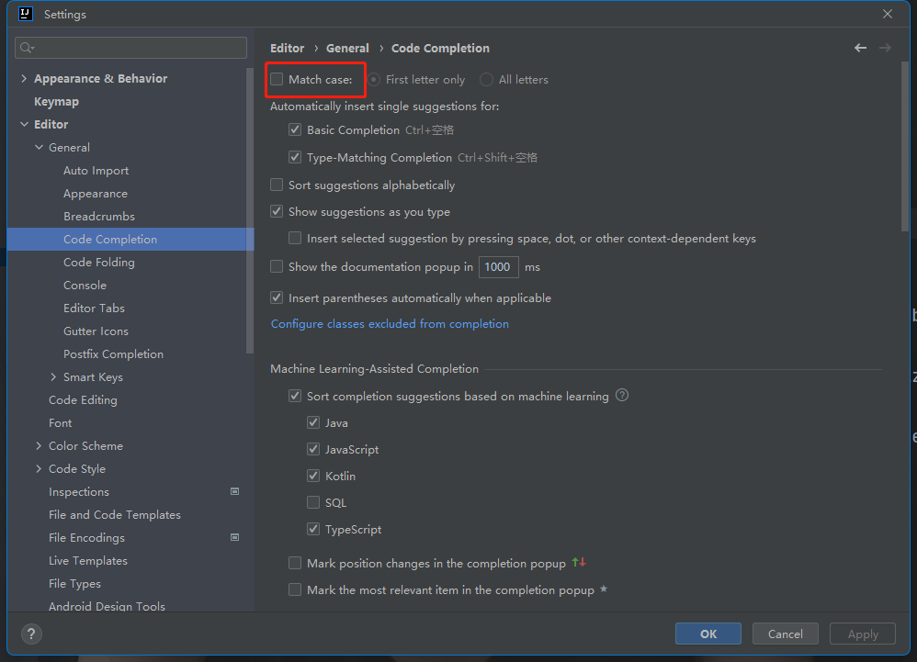Click the Editor breadcrumb link
The height and width of the screenshot is (662, 917).
pyautogui.click(x=288, y=48)
